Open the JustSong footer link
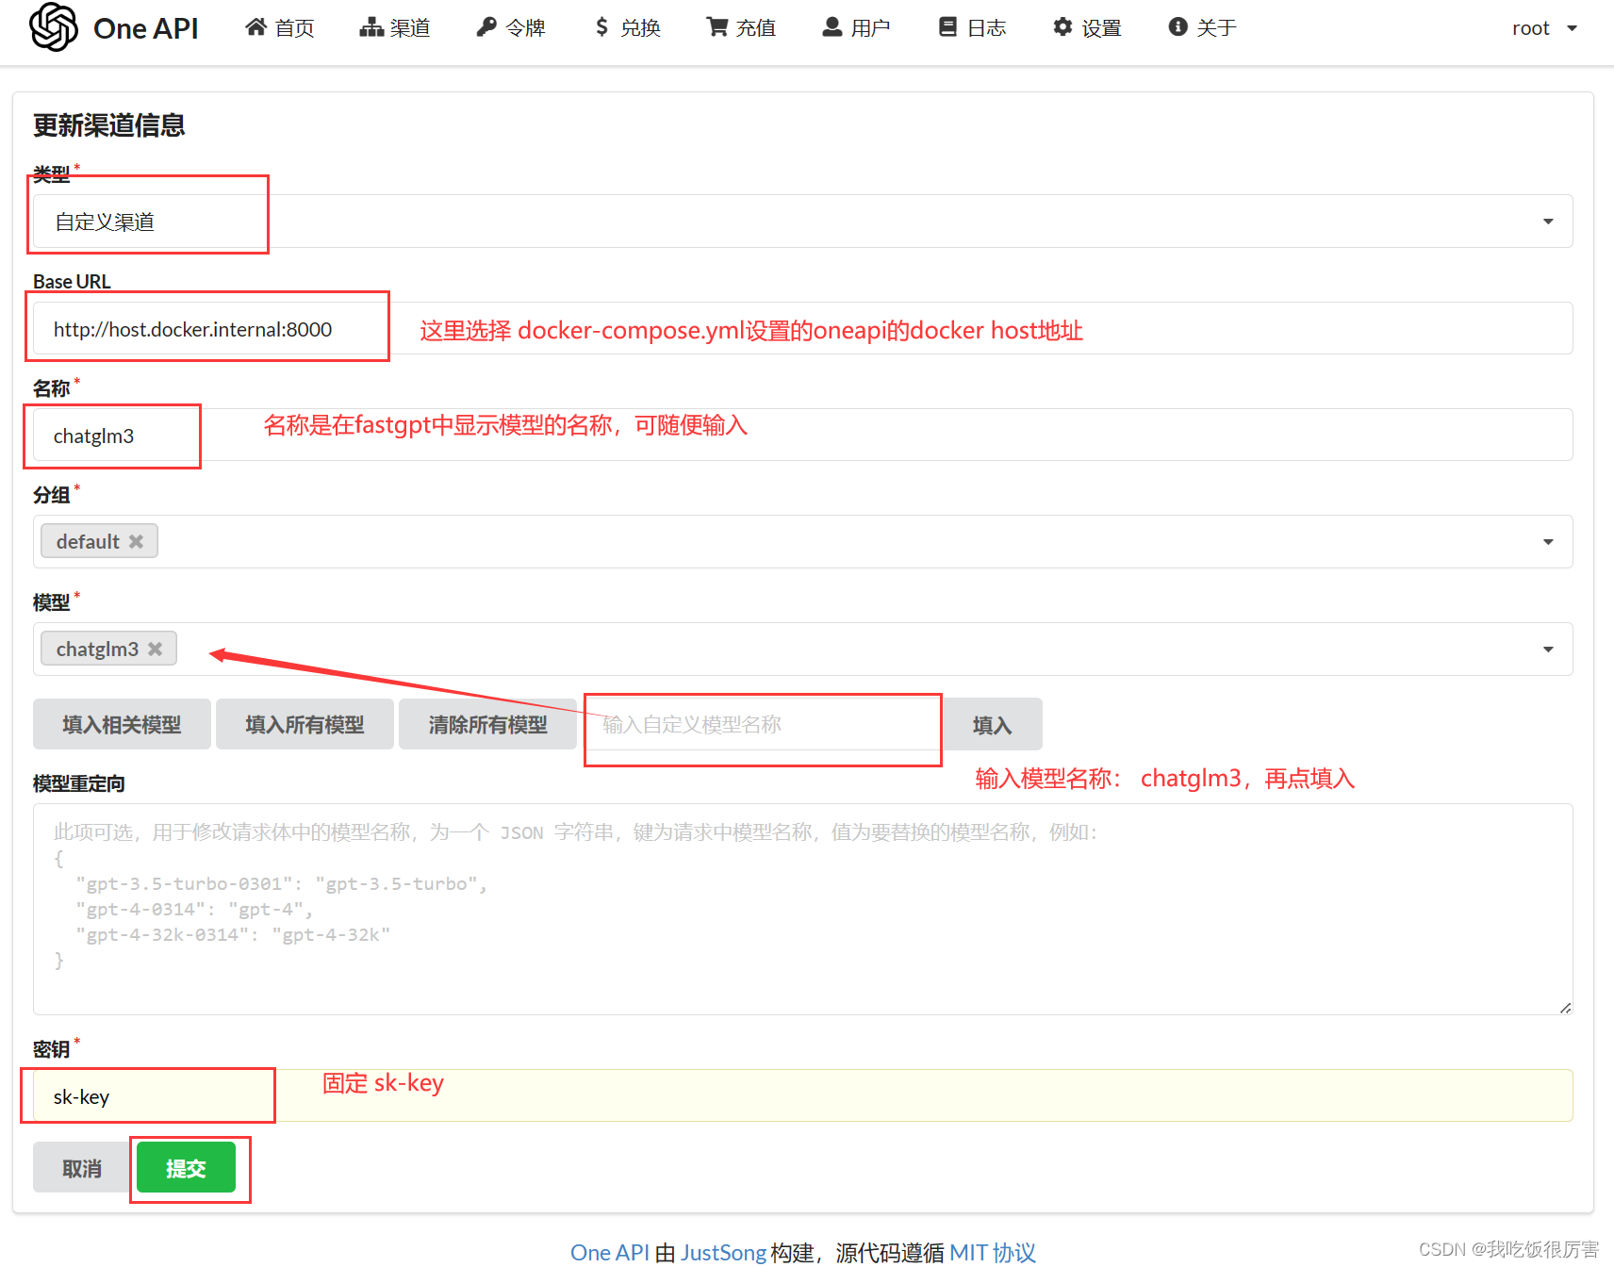Screen dimensions: 1614x1267 [723, 1253]
